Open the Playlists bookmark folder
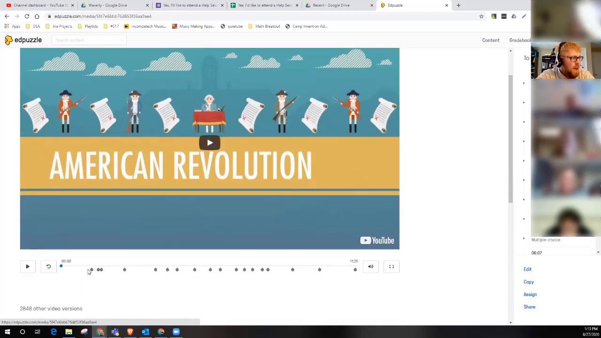 tap(87, 26)
